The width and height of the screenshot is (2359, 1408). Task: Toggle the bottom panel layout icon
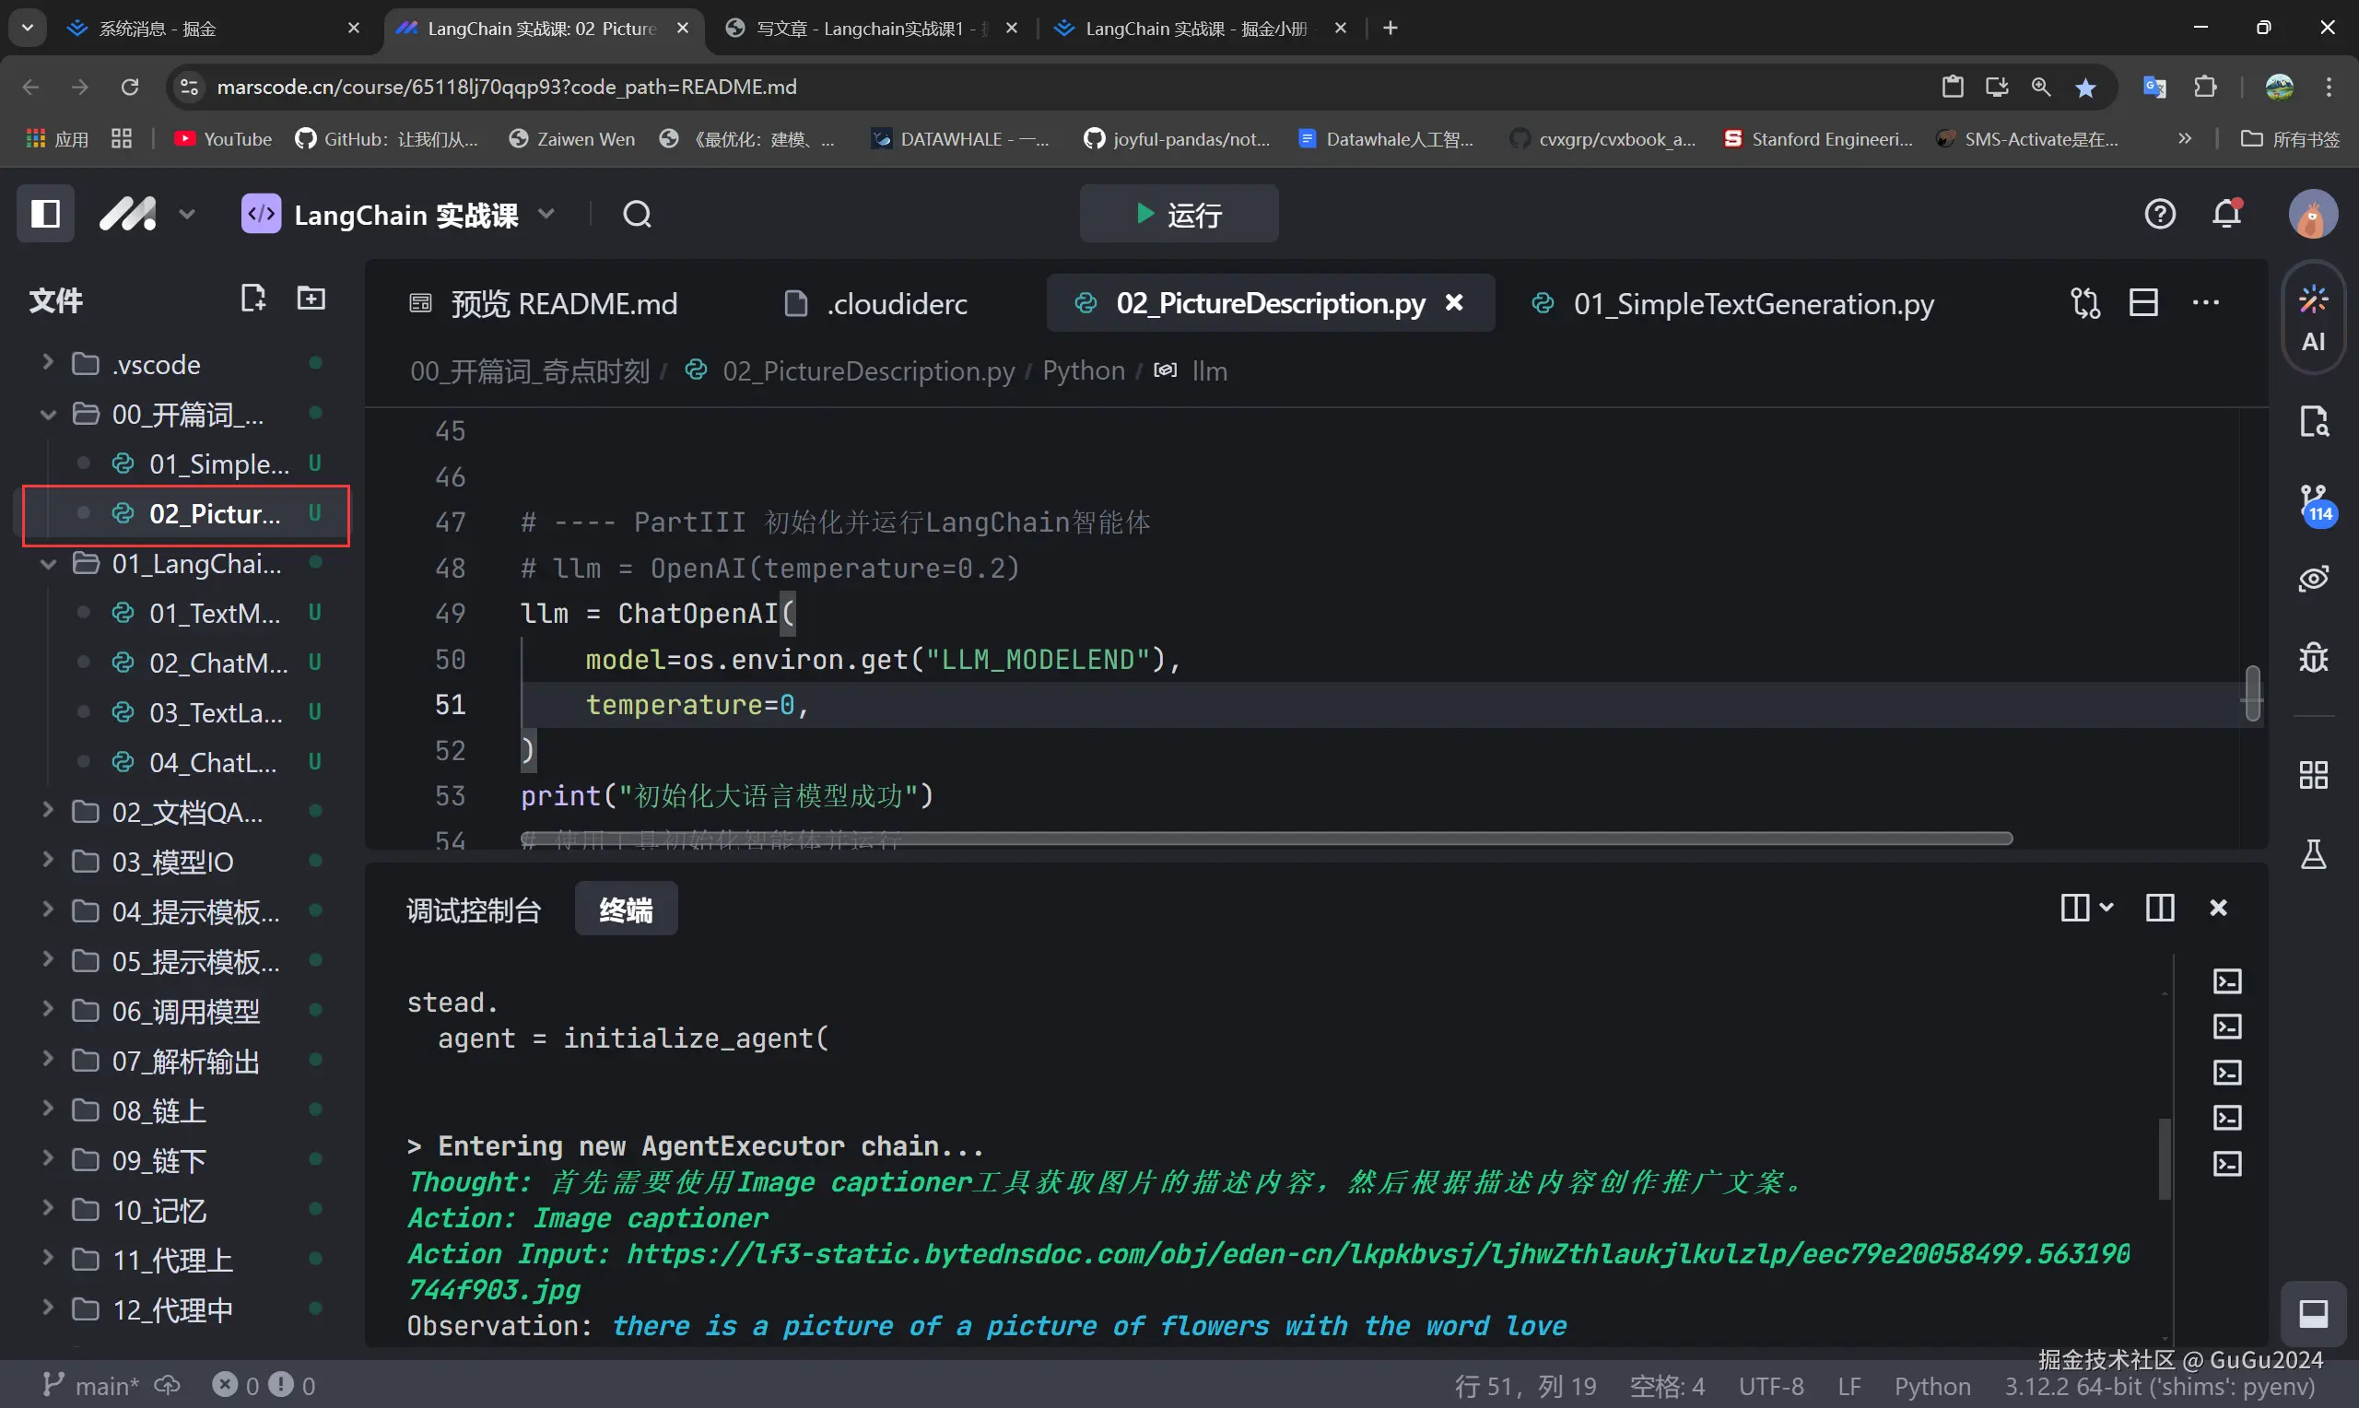click(2313, 1313)
